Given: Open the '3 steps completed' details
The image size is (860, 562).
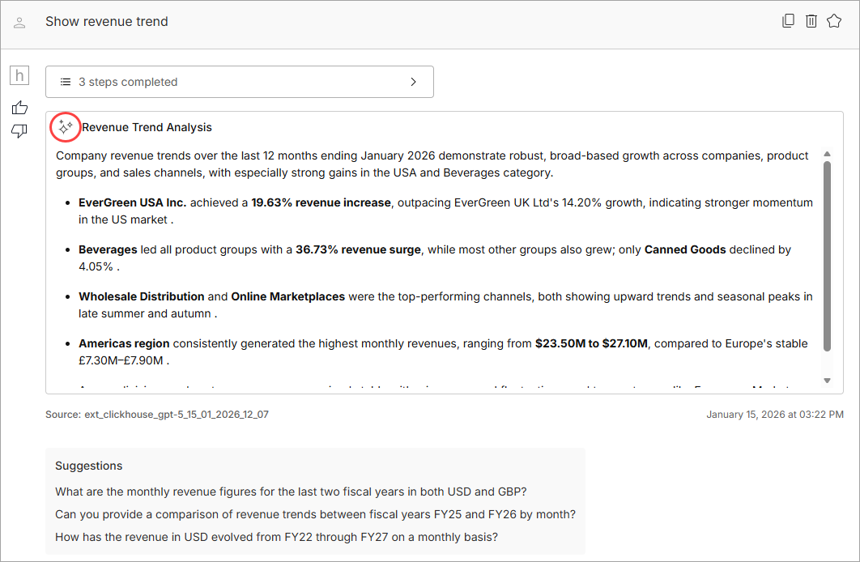Looking at the screenshot, I should tap(128, 82).
